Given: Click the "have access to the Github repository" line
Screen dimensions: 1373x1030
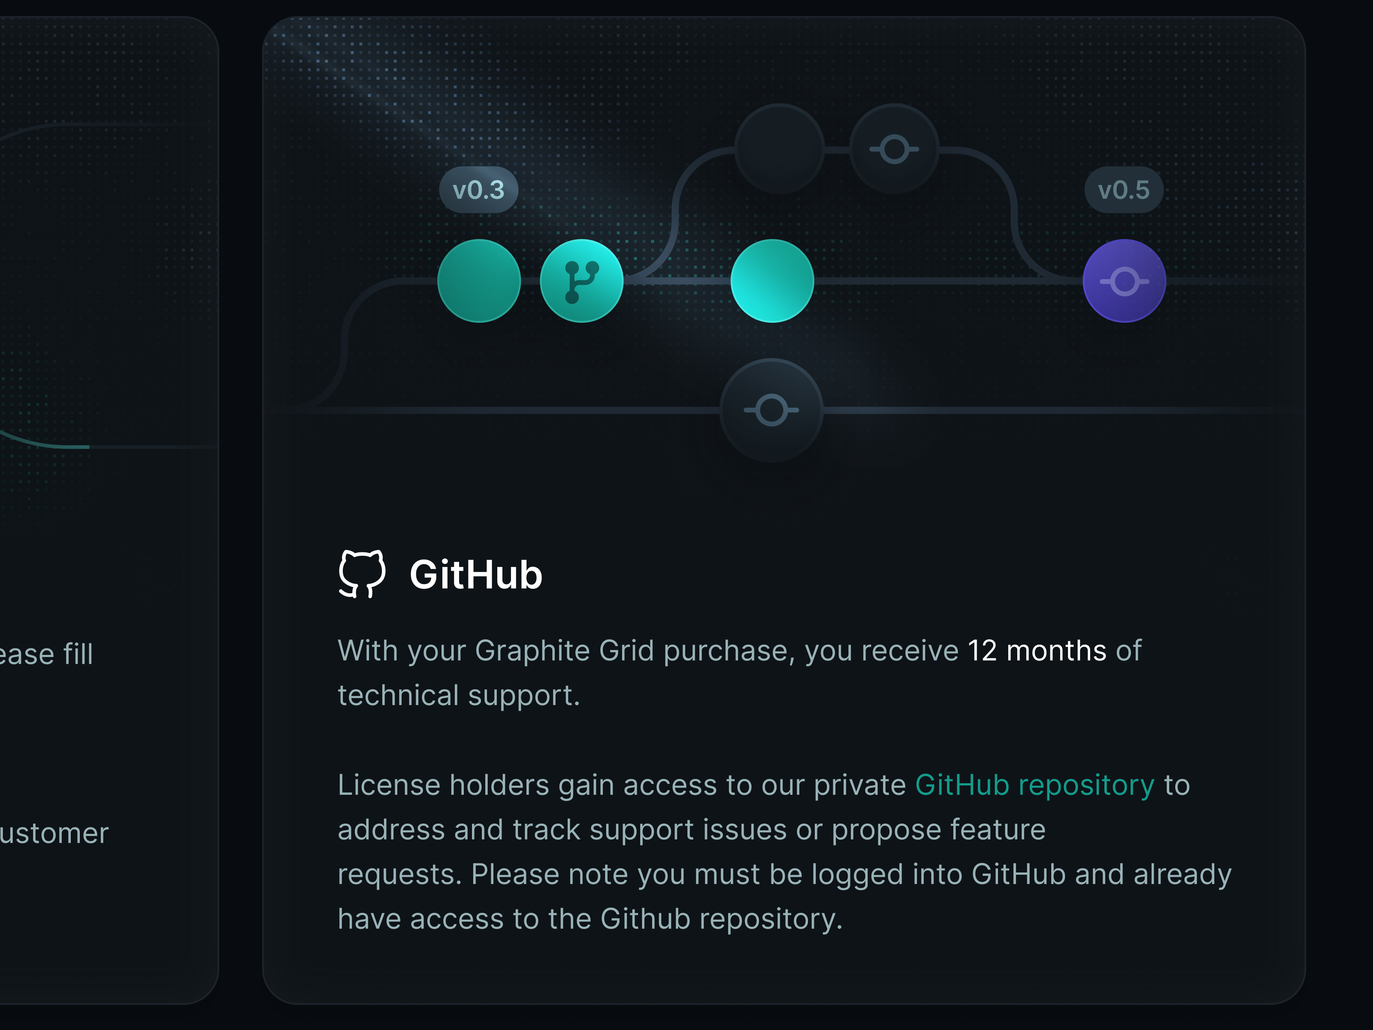Looking at the screenshot, I should click(590, 919).
